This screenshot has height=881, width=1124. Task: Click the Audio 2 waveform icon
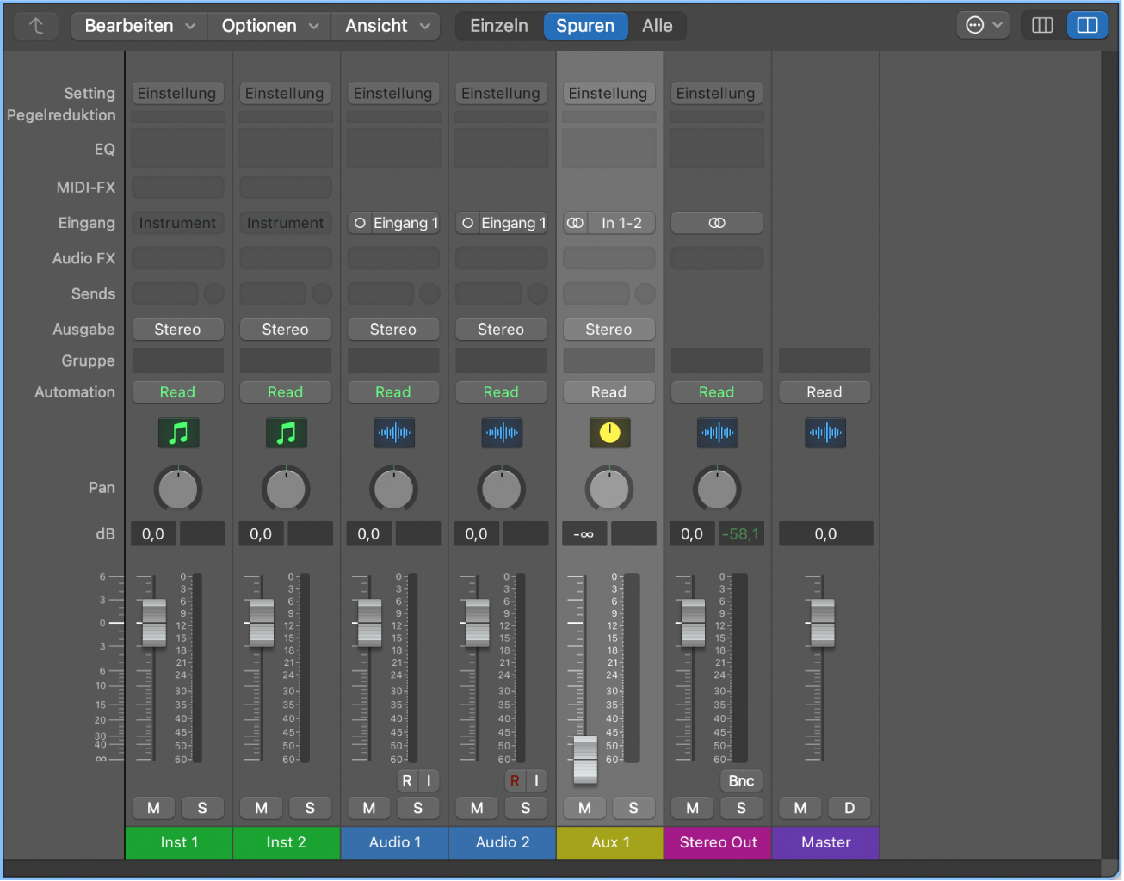point(502,433)
